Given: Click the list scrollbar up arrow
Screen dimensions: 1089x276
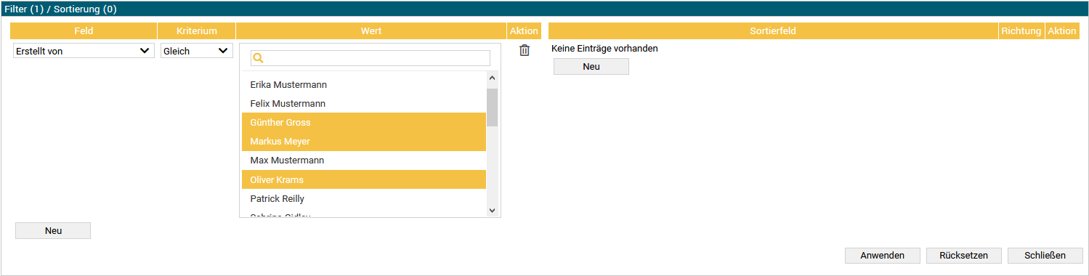Looking at the screenshot, I should [x=492, y=78].
